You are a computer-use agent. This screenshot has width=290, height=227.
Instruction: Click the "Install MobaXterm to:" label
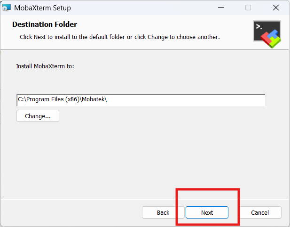pos(45,66)
